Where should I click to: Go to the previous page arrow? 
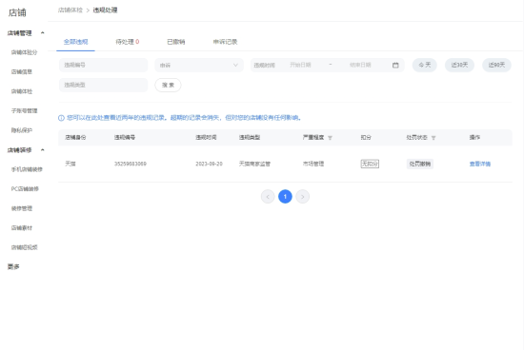pos(268,197)
